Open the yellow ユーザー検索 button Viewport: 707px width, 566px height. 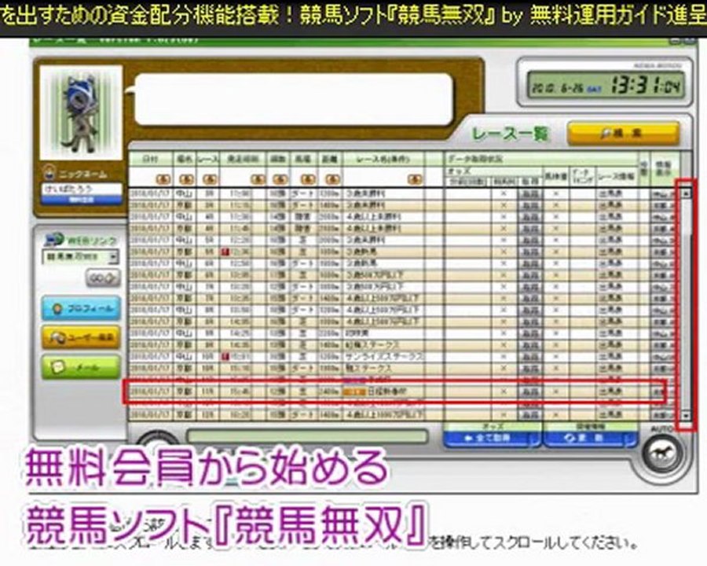82,337
